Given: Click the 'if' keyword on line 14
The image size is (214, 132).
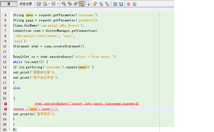Looking at the screenshot, I should [x=15, y=67].
